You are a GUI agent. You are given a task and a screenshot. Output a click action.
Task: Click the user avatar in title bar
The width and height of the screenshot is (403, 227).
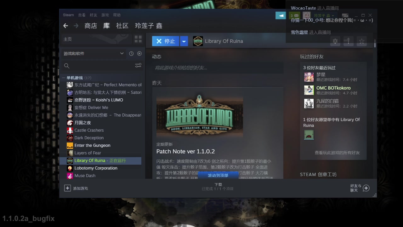point(306,15)
